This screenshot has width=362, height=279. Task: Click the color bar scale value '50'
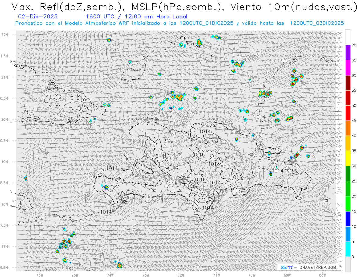[354, 106]
